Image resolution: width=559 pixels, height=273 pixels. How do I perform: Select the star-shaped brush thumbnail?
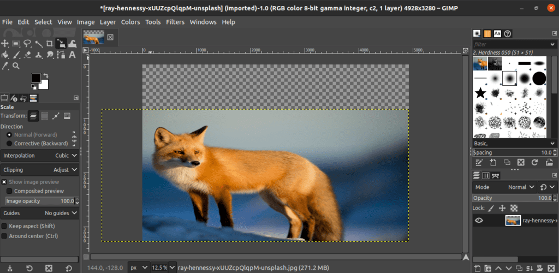click(480, 93)
